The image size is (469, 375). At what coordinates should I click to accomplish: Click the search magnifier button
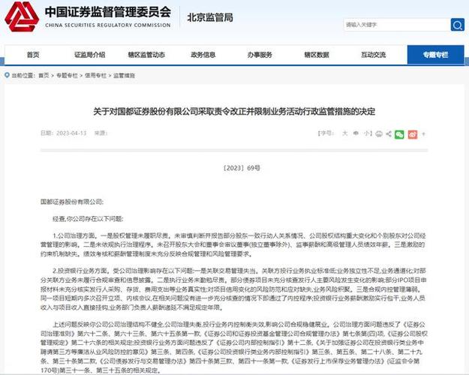(x=457, y=25)
